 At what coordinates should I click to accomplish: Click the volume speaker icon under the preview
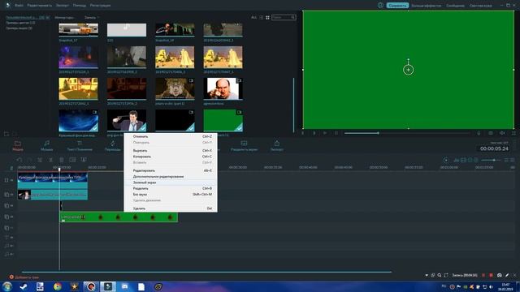(502, 133)
